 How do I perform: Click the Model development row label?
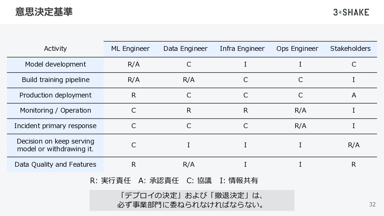click(x=55, y=64)
